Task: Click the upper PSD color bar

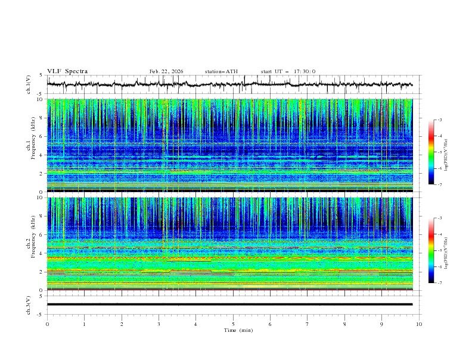Action: point(431,152)
